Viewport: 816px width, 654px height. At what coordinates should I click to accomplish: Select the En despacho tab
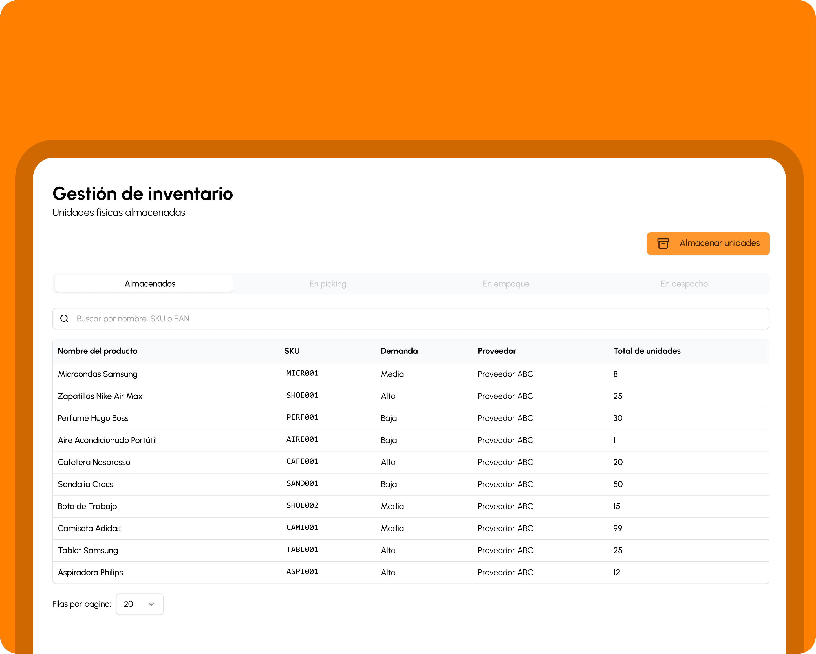[683, 284]
